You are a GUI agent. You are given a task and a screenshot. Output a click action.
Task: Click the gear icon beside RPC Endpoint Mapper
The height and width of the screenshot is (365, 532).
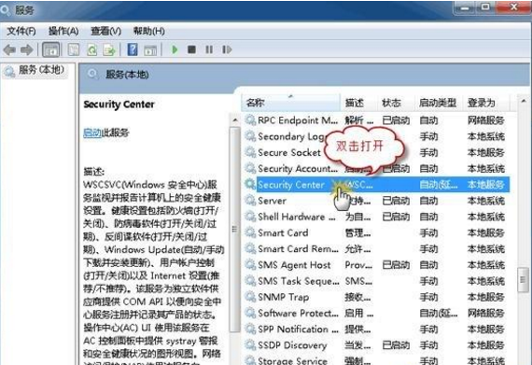pos(250,120)
